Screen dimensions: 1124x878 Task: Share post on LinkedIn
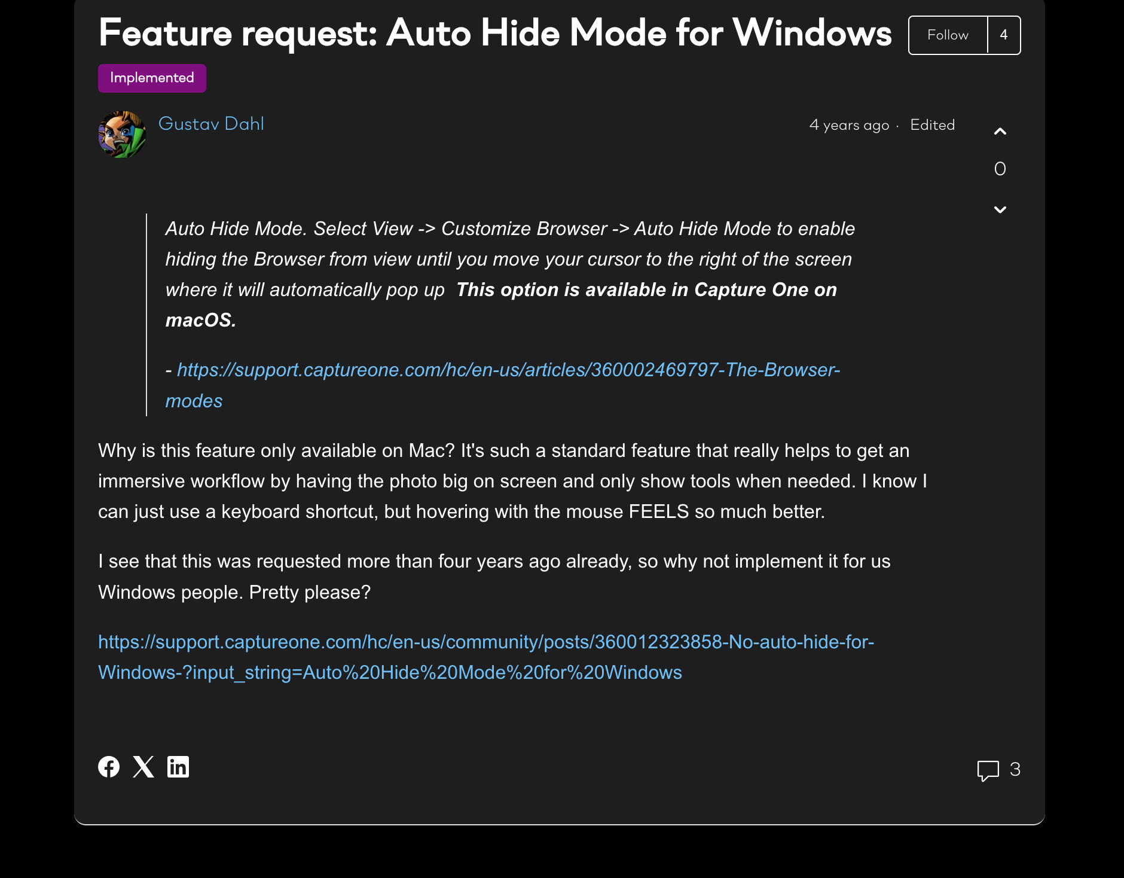pos(178,767)
